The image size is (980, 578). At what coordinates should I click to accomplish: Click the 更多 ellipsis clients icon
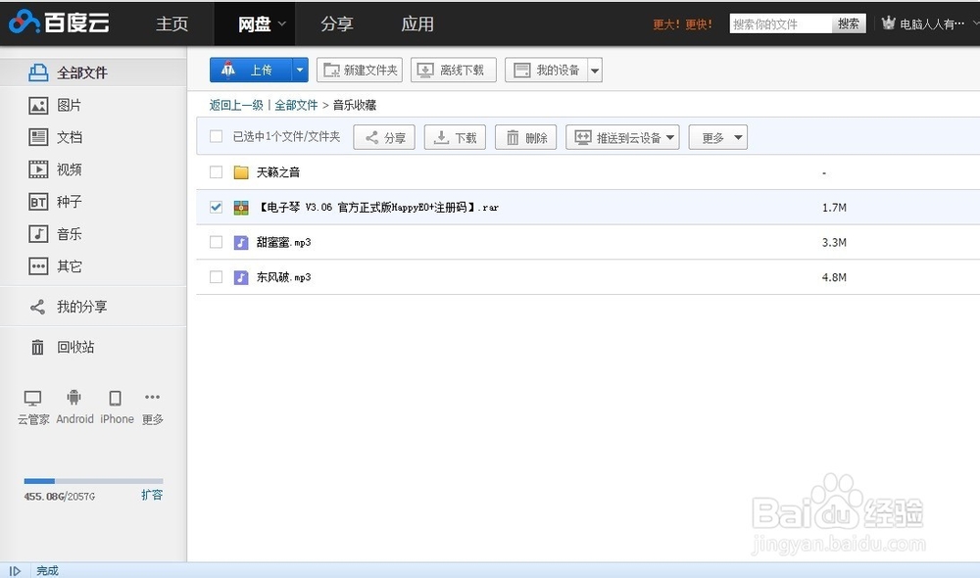pos(152,397)
